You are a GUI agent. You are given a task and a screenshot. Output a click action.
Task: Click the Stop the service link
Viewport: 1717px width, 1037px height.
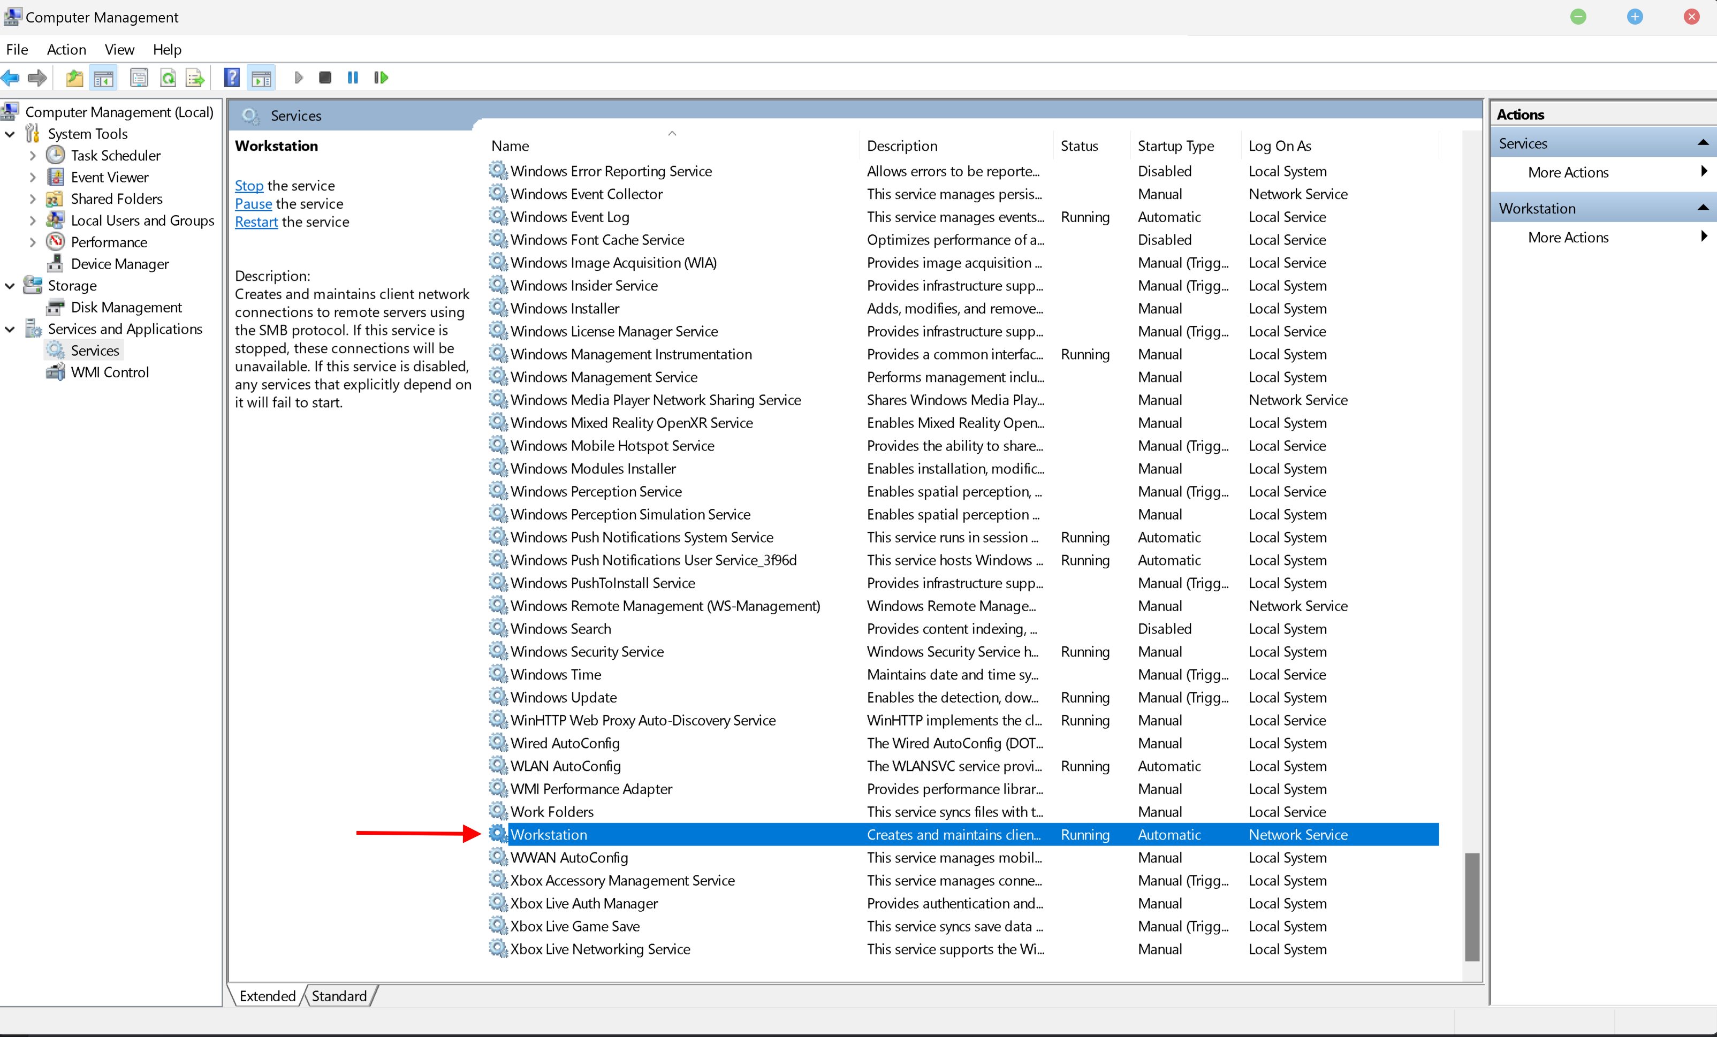249,186
